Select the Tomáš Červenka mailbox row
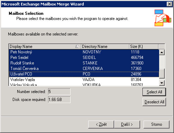 point(84,69)
